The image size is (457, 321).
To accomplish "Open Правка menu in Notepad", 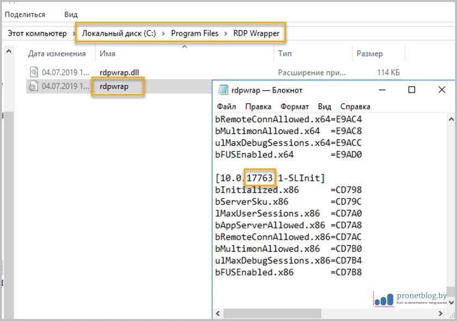I will click(x=258, y=106).
